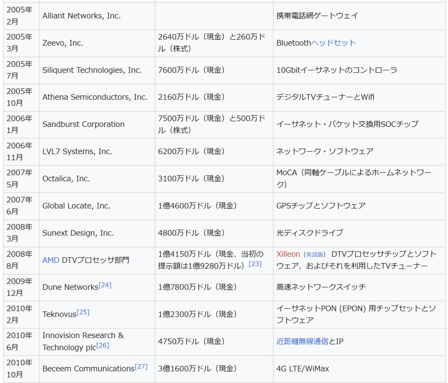Image resolution: width=448 pixels, height=383 pixels.
Task: Select the GPSチップとソフトウェア description
Action: coord(321,206)
